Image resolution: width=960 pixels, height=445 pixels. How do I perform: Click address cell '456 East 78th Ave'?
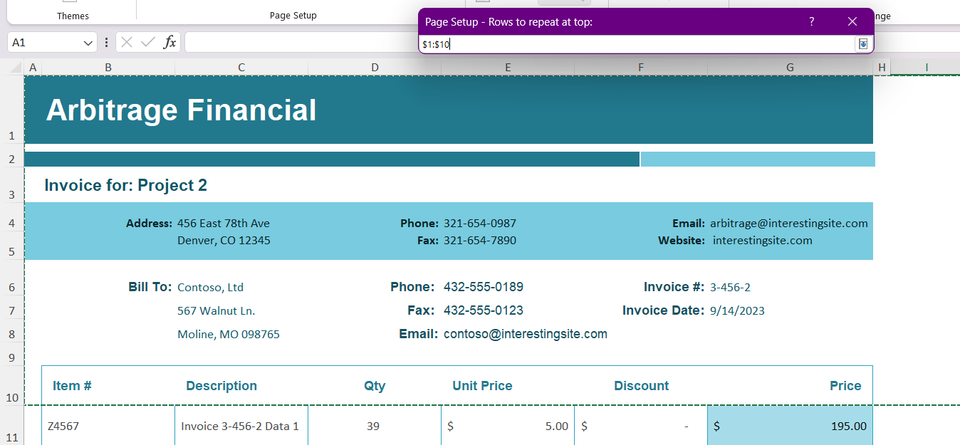coord(224,224)
